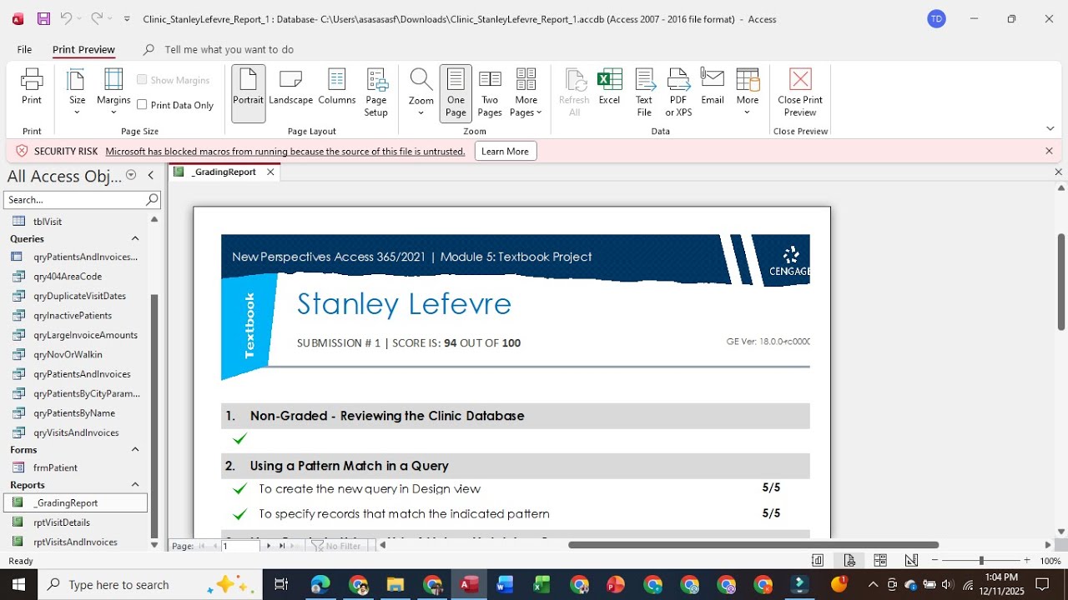Click the horizontal scrollbar of the preview

pyautogui.click(x=753, y=545)
